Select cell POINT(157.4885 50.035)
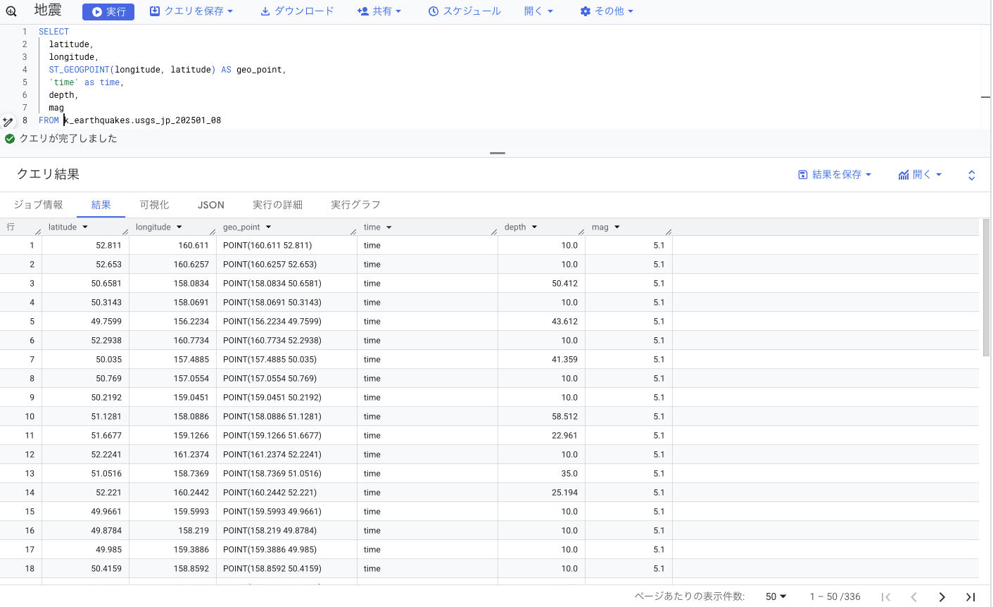 coord(287,360)
